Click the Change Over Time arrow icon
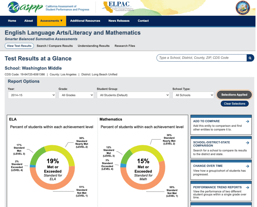 coord(247,166)
